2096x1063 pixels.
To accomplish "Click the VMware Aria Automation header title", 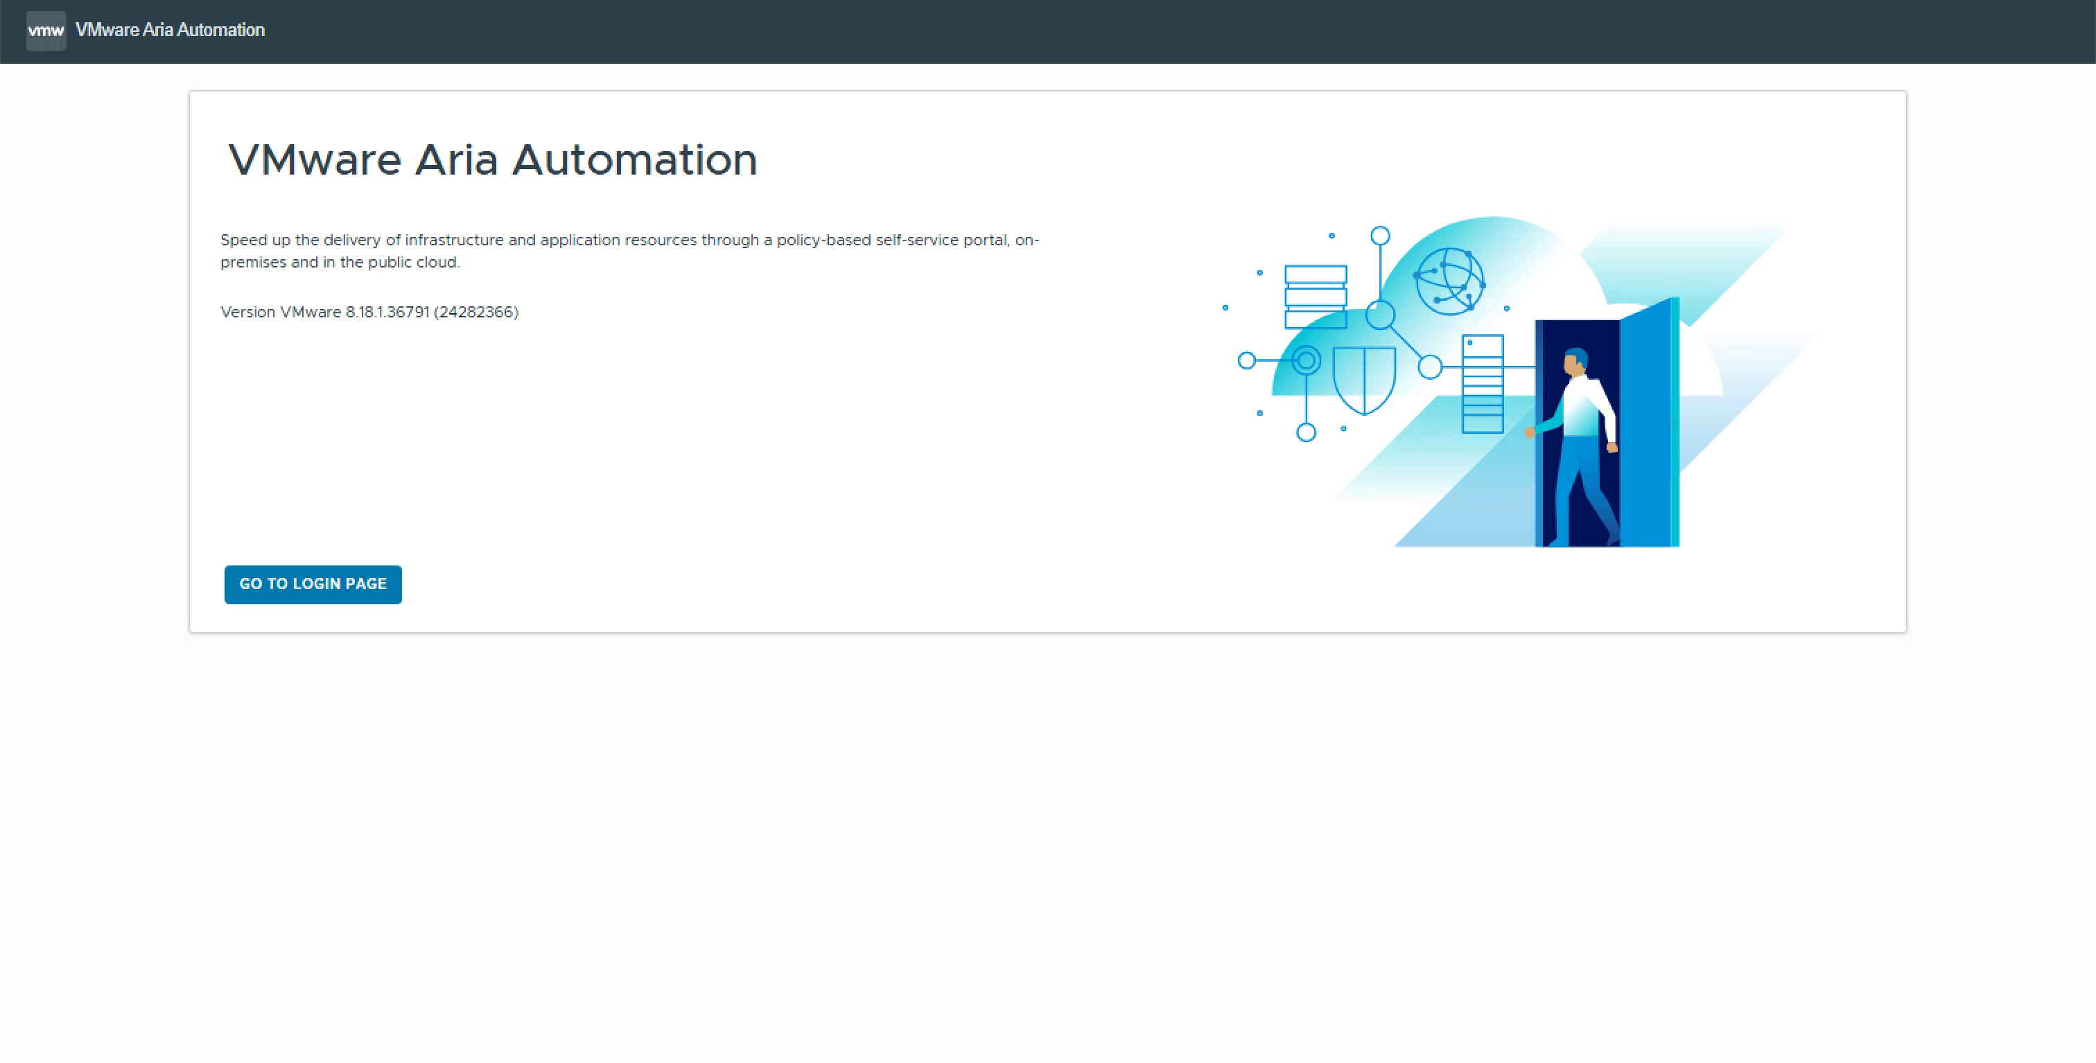I will point(170,30).
